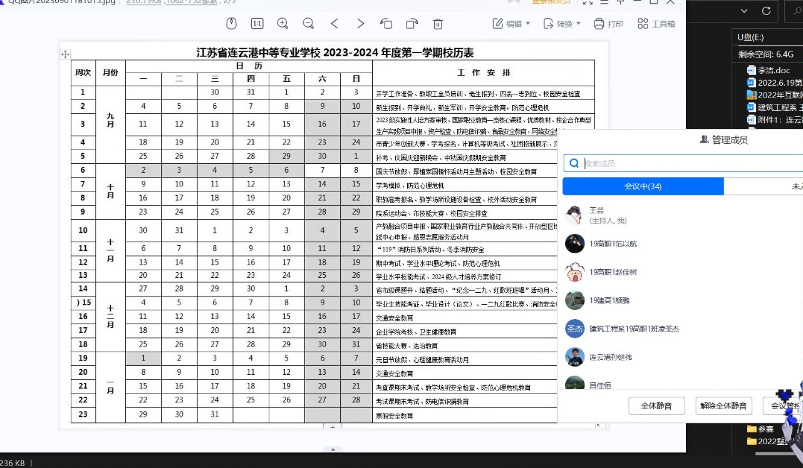This screenshot has height=468, width=803.
Task: Click week 23 寒假安全教育 text
Action: coord(394,416)
